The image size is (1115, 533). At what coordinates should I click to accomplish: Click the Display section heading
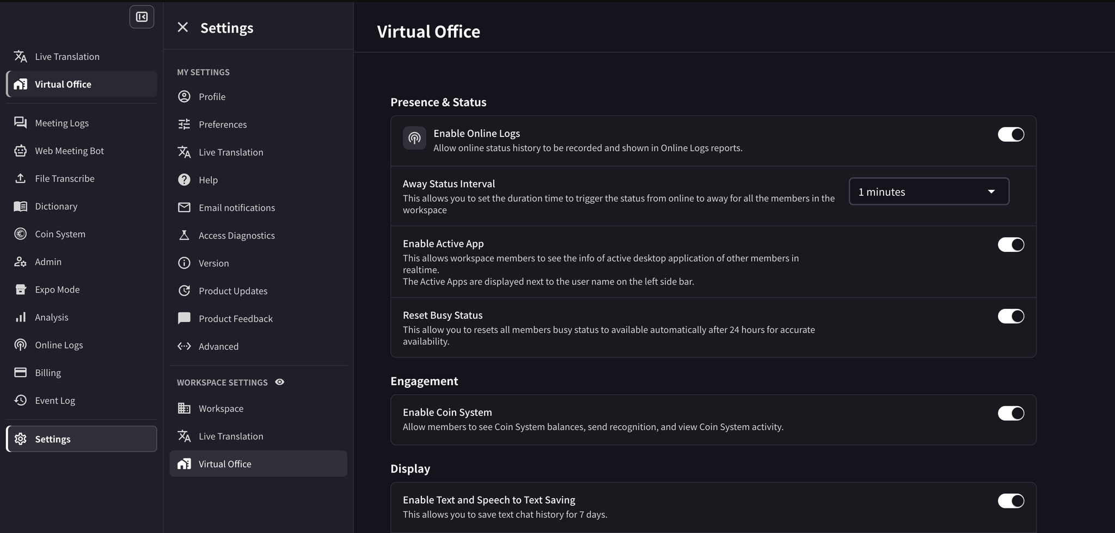point(410,469)
